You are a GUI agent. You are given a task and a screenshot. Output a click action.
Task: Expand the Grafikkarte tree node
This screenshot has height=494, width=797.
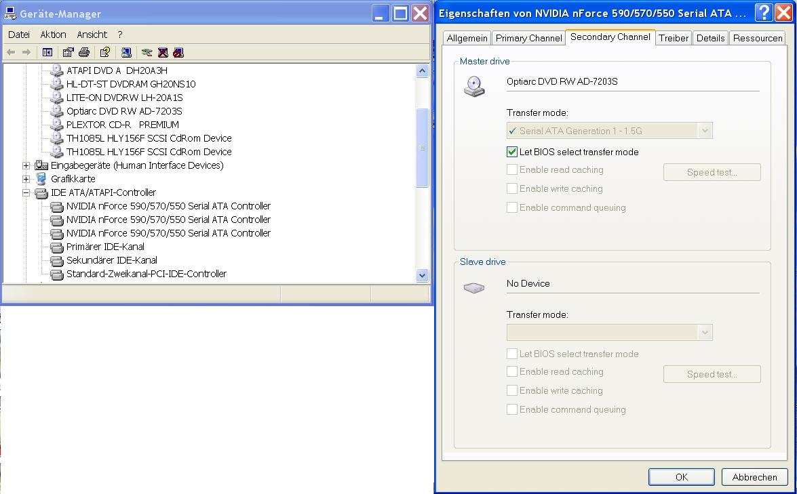(x=26, y=179)
